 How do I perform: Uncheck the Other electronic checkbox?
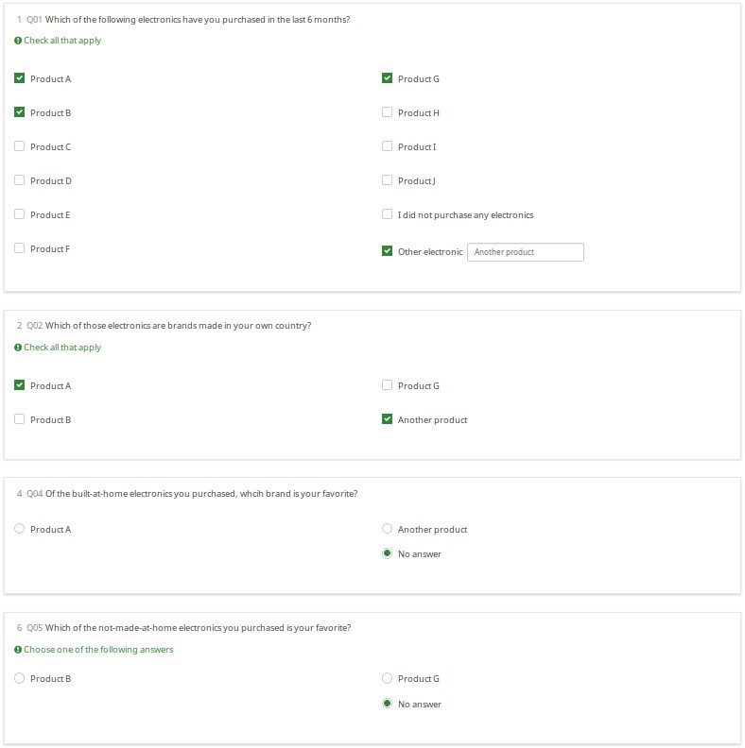(x=387, y=251)
